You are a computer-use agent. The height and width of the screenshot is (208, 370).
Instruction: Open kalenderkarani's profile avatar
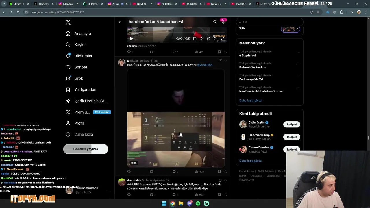click(x=122, y=62)
